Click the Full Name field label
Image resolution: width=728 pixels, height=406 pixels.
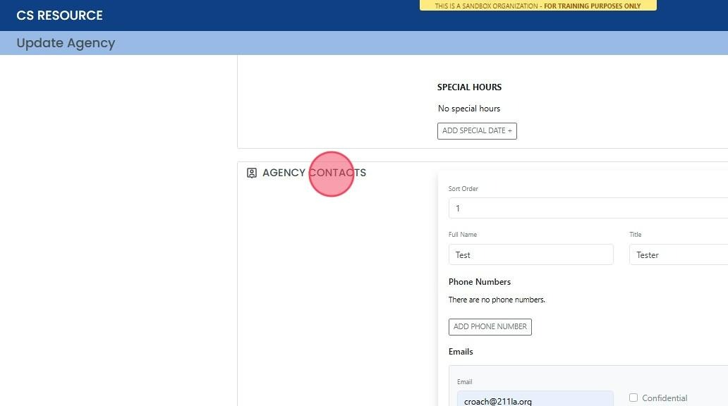click(x=463, y=235)
